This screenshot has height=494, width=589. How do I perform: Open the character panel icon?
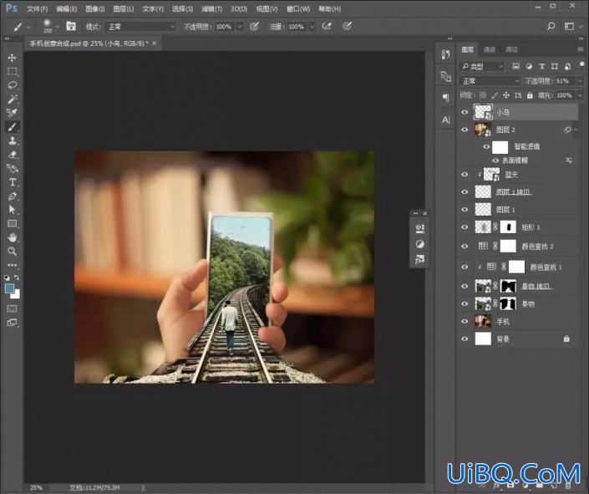point(445,120)
